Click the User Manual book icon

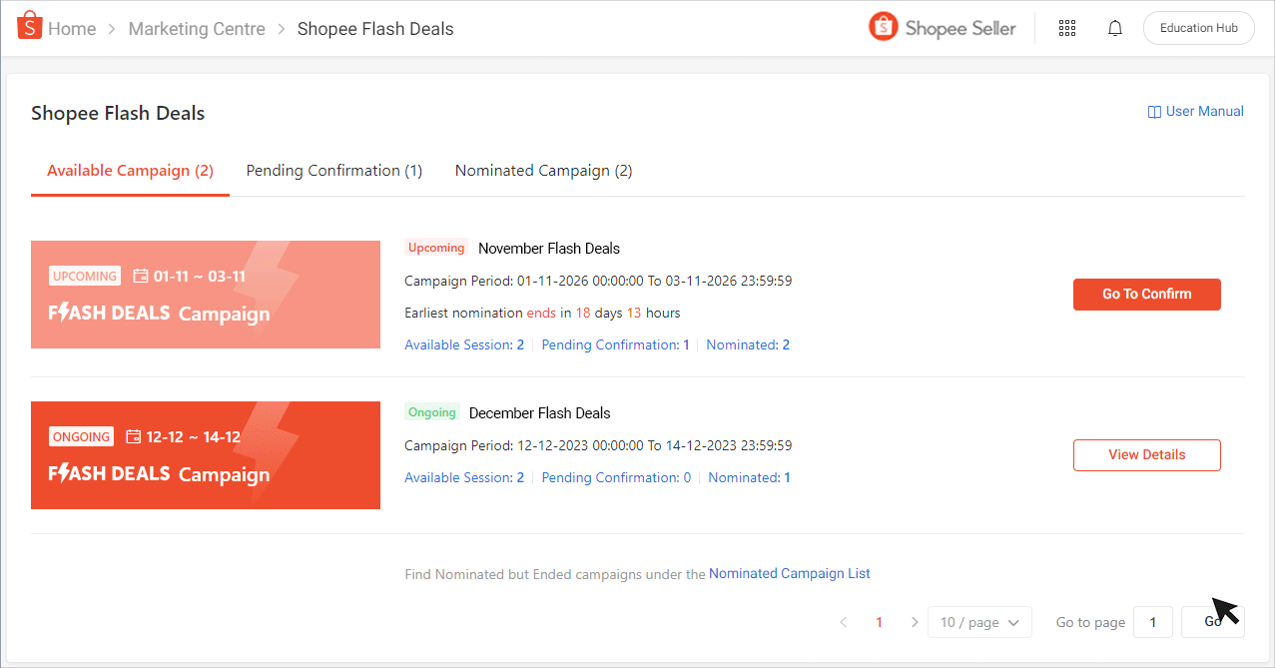[x=1155, y=111]
